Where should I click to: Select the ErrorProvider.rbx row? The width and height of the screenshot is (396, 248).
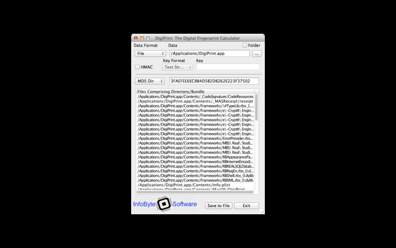(x=196, y=138)
